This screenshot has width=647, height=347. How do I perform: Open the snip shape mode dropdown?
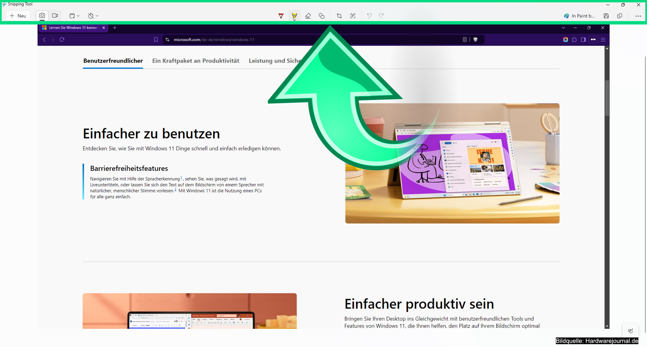click(74, 16)
